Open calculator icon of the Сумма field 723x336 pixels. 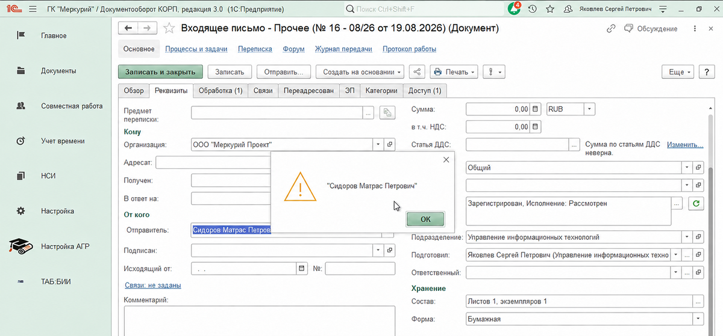point(535,109)
